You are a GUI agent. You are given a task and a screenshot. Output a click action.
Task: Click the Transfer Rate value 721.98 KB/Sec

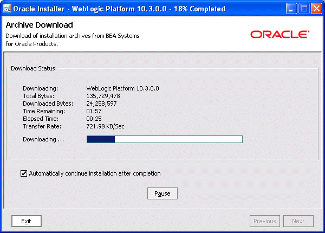coord(105,126)
